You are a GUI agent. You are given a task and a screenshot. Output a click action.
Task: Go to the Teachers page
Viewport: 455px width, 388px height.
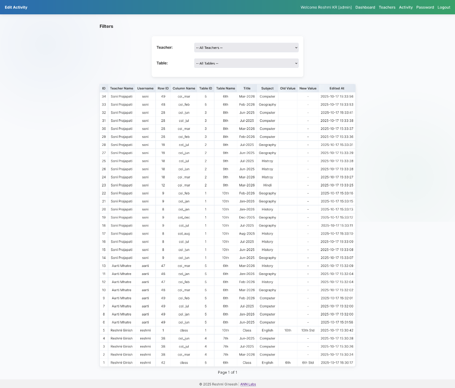coord(387,7)
